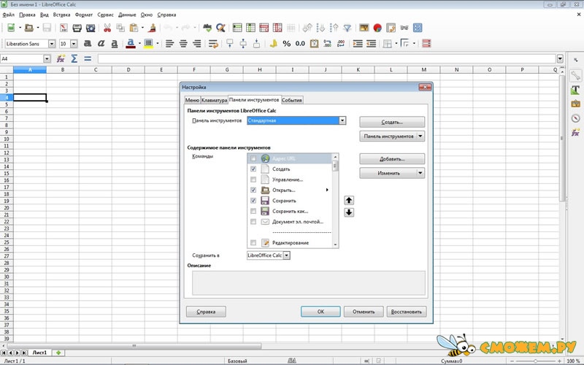Open the Вставка menu

(61, 15)
